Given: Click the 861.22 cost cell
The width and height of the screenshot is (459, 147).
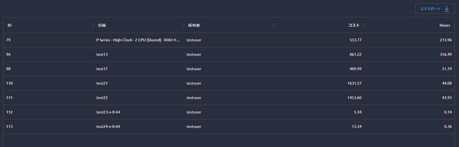Looking at the screenshot, I should coord(355,54).
